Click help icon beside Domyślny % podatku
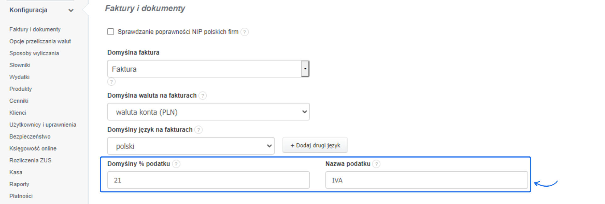The height and width of the screenshot is (204, 605). pyautogui.click(x=176, y=164)
